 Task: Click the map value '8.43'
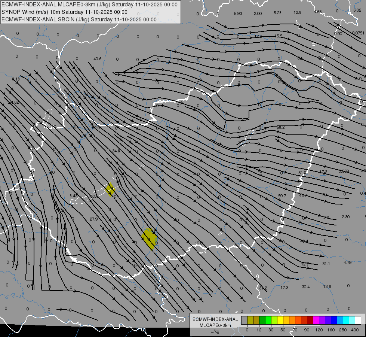(x=74, y=196)
